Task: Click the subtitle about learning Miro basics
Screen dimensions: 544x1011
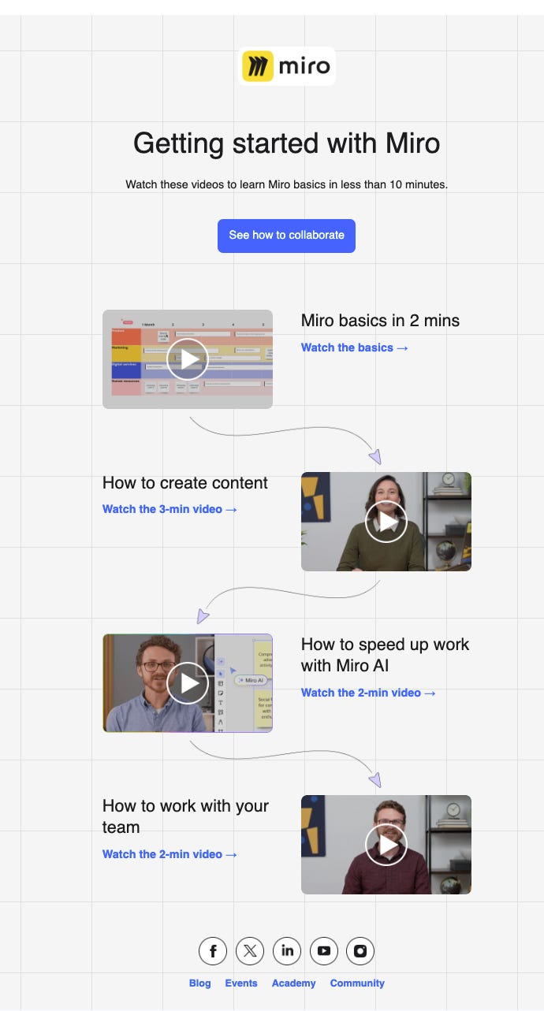Action: [x=286, y=184]
